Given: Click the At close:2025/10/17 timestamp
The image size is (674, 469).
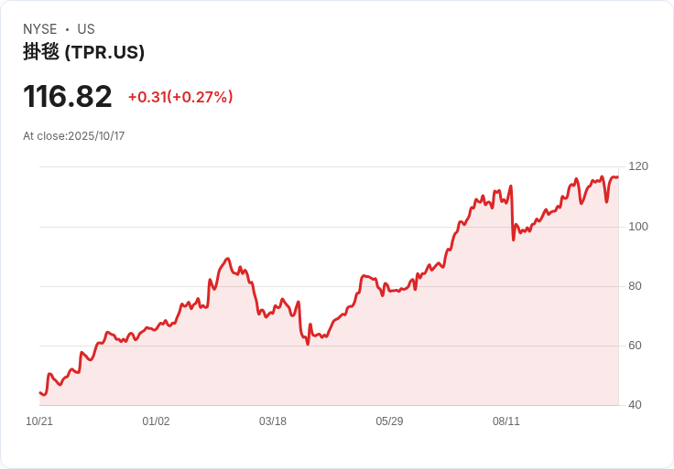Looking at the screenshot, I should (74, 136).
